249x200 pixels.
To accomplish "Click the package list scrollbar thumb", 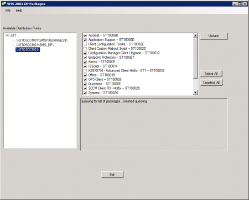I will click(x=195, y=58).
